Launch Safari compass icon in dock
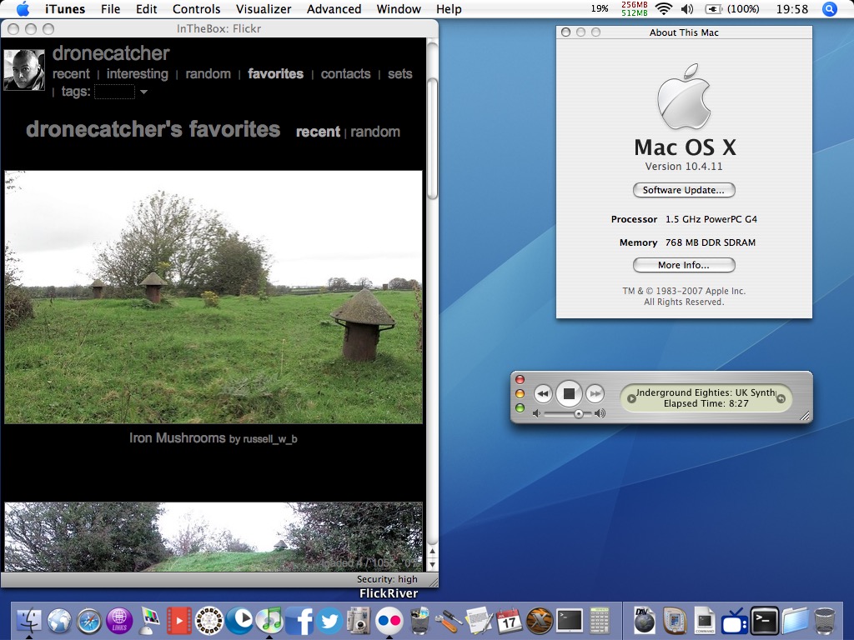The height and width of the screenshot is (640, 854). pos(89,620)
